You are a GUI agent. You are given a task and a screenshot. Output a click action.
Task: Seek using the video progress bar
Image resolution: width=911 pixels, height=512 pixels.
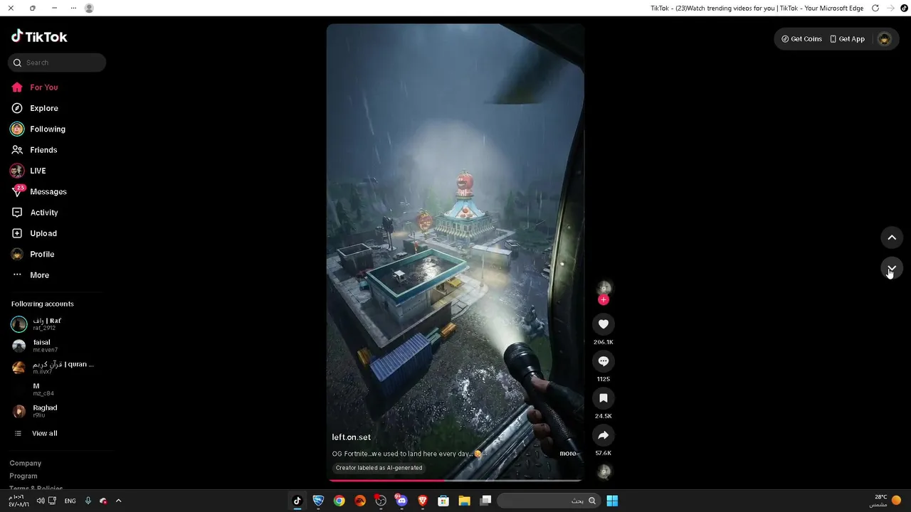455,481
